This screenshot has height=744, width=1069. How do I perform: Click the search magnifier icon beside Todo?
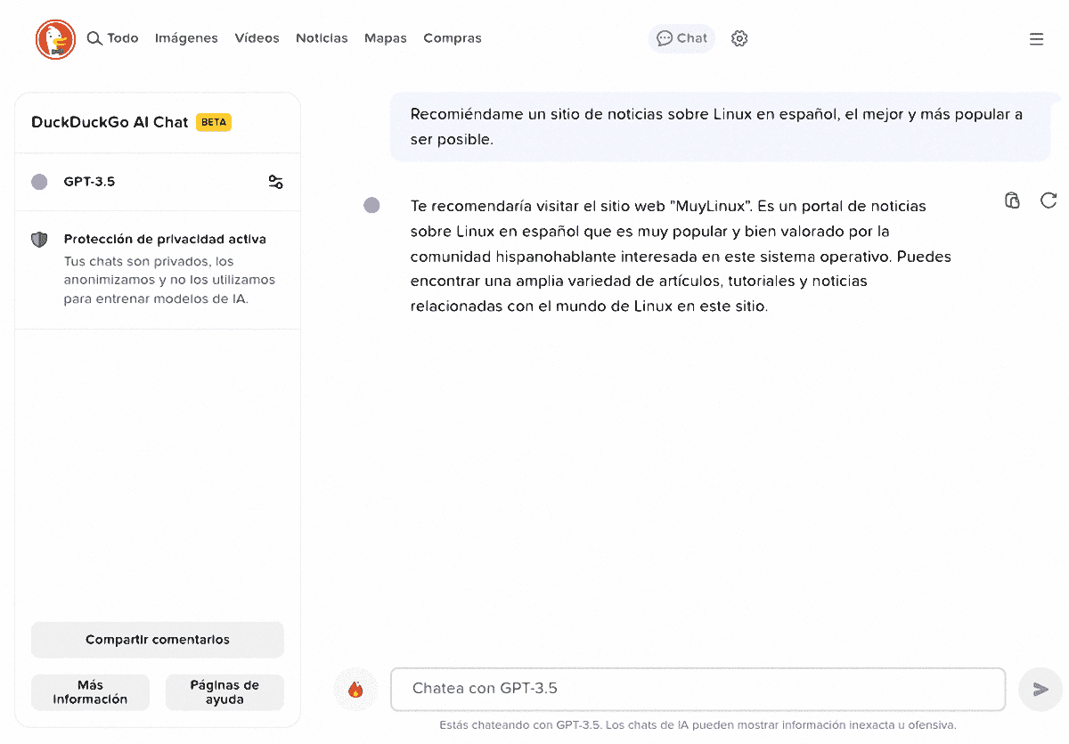(x=94, y=38)
